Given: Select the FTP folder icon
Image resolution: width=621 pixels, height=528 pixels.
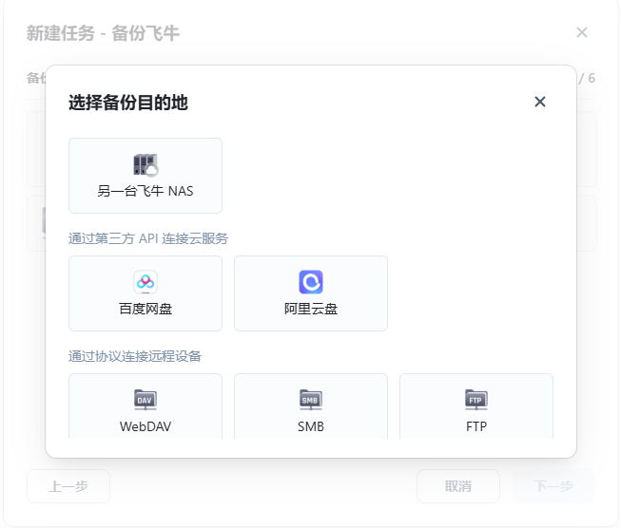Looking at the screenshot, I should click(476, 400).
